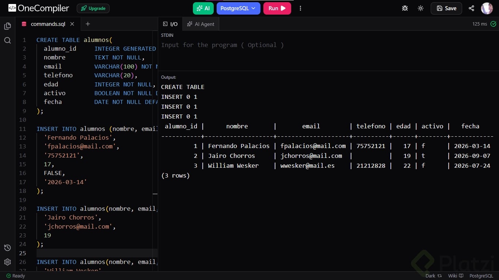Image resolution: width=499 pixels, height=280 pixels.
Task: Close the commands.sql tab
Action: [x=72, y=24]
